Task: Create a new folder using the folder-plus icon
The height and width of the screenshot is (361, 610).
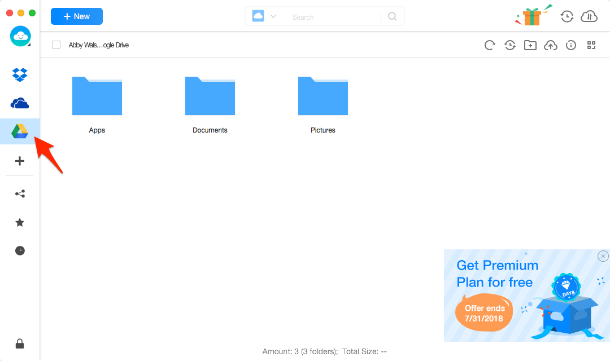Action: (530, 45)
